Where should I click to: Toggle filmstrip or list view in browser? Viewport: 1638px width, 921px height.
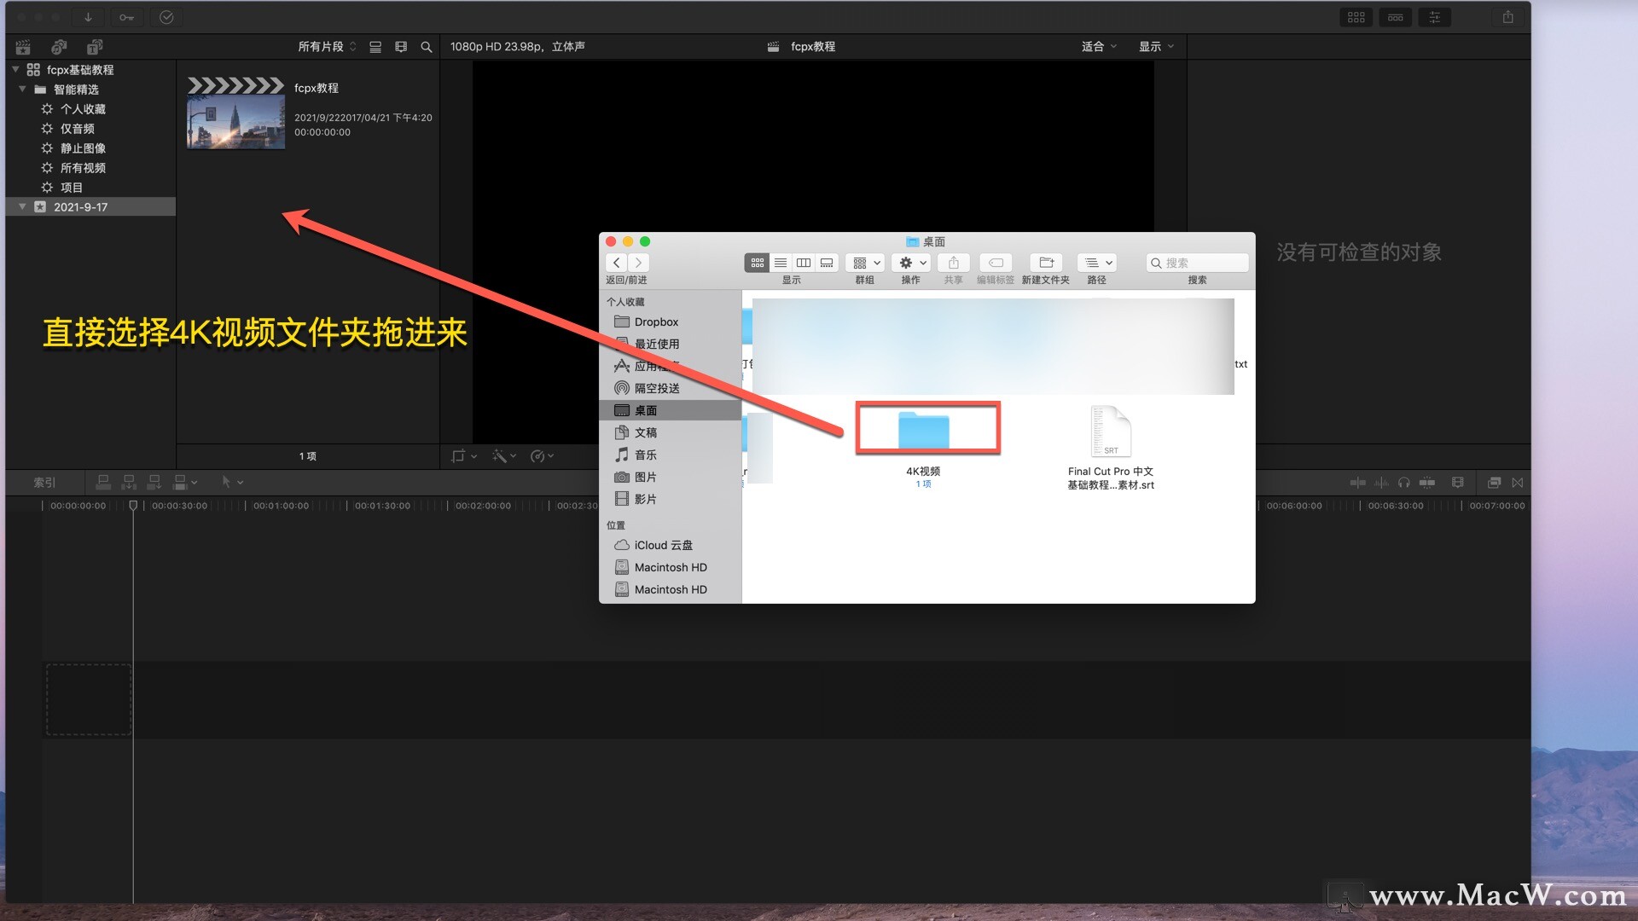pos(375,47)
